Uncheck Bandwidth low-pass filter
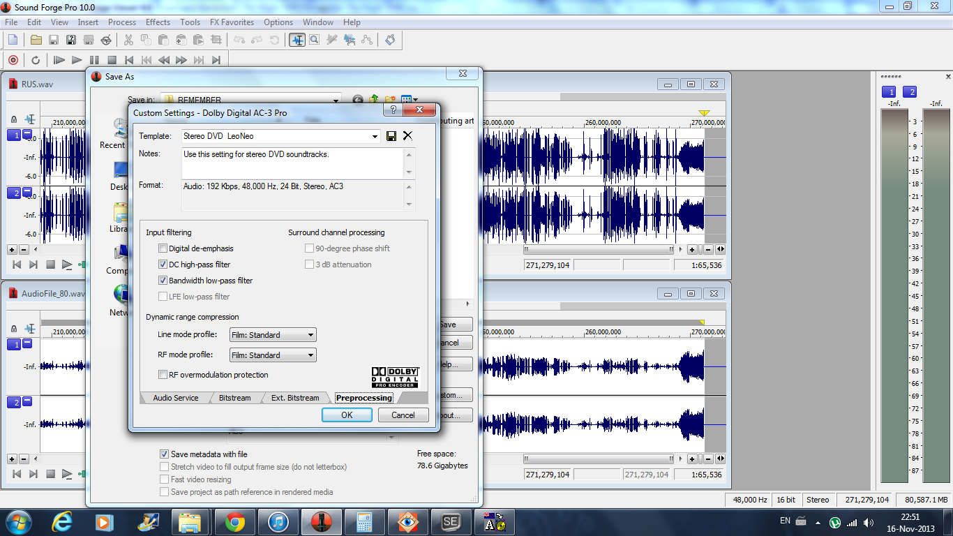The width and height of the screenshot is (953, 536). [163, 281]
